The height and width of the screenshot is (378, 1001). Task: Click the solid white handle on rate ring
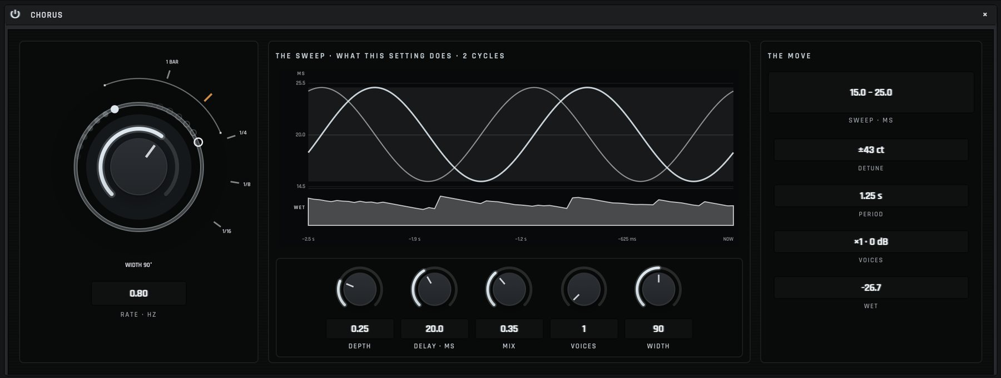click(x=115, y=110)
